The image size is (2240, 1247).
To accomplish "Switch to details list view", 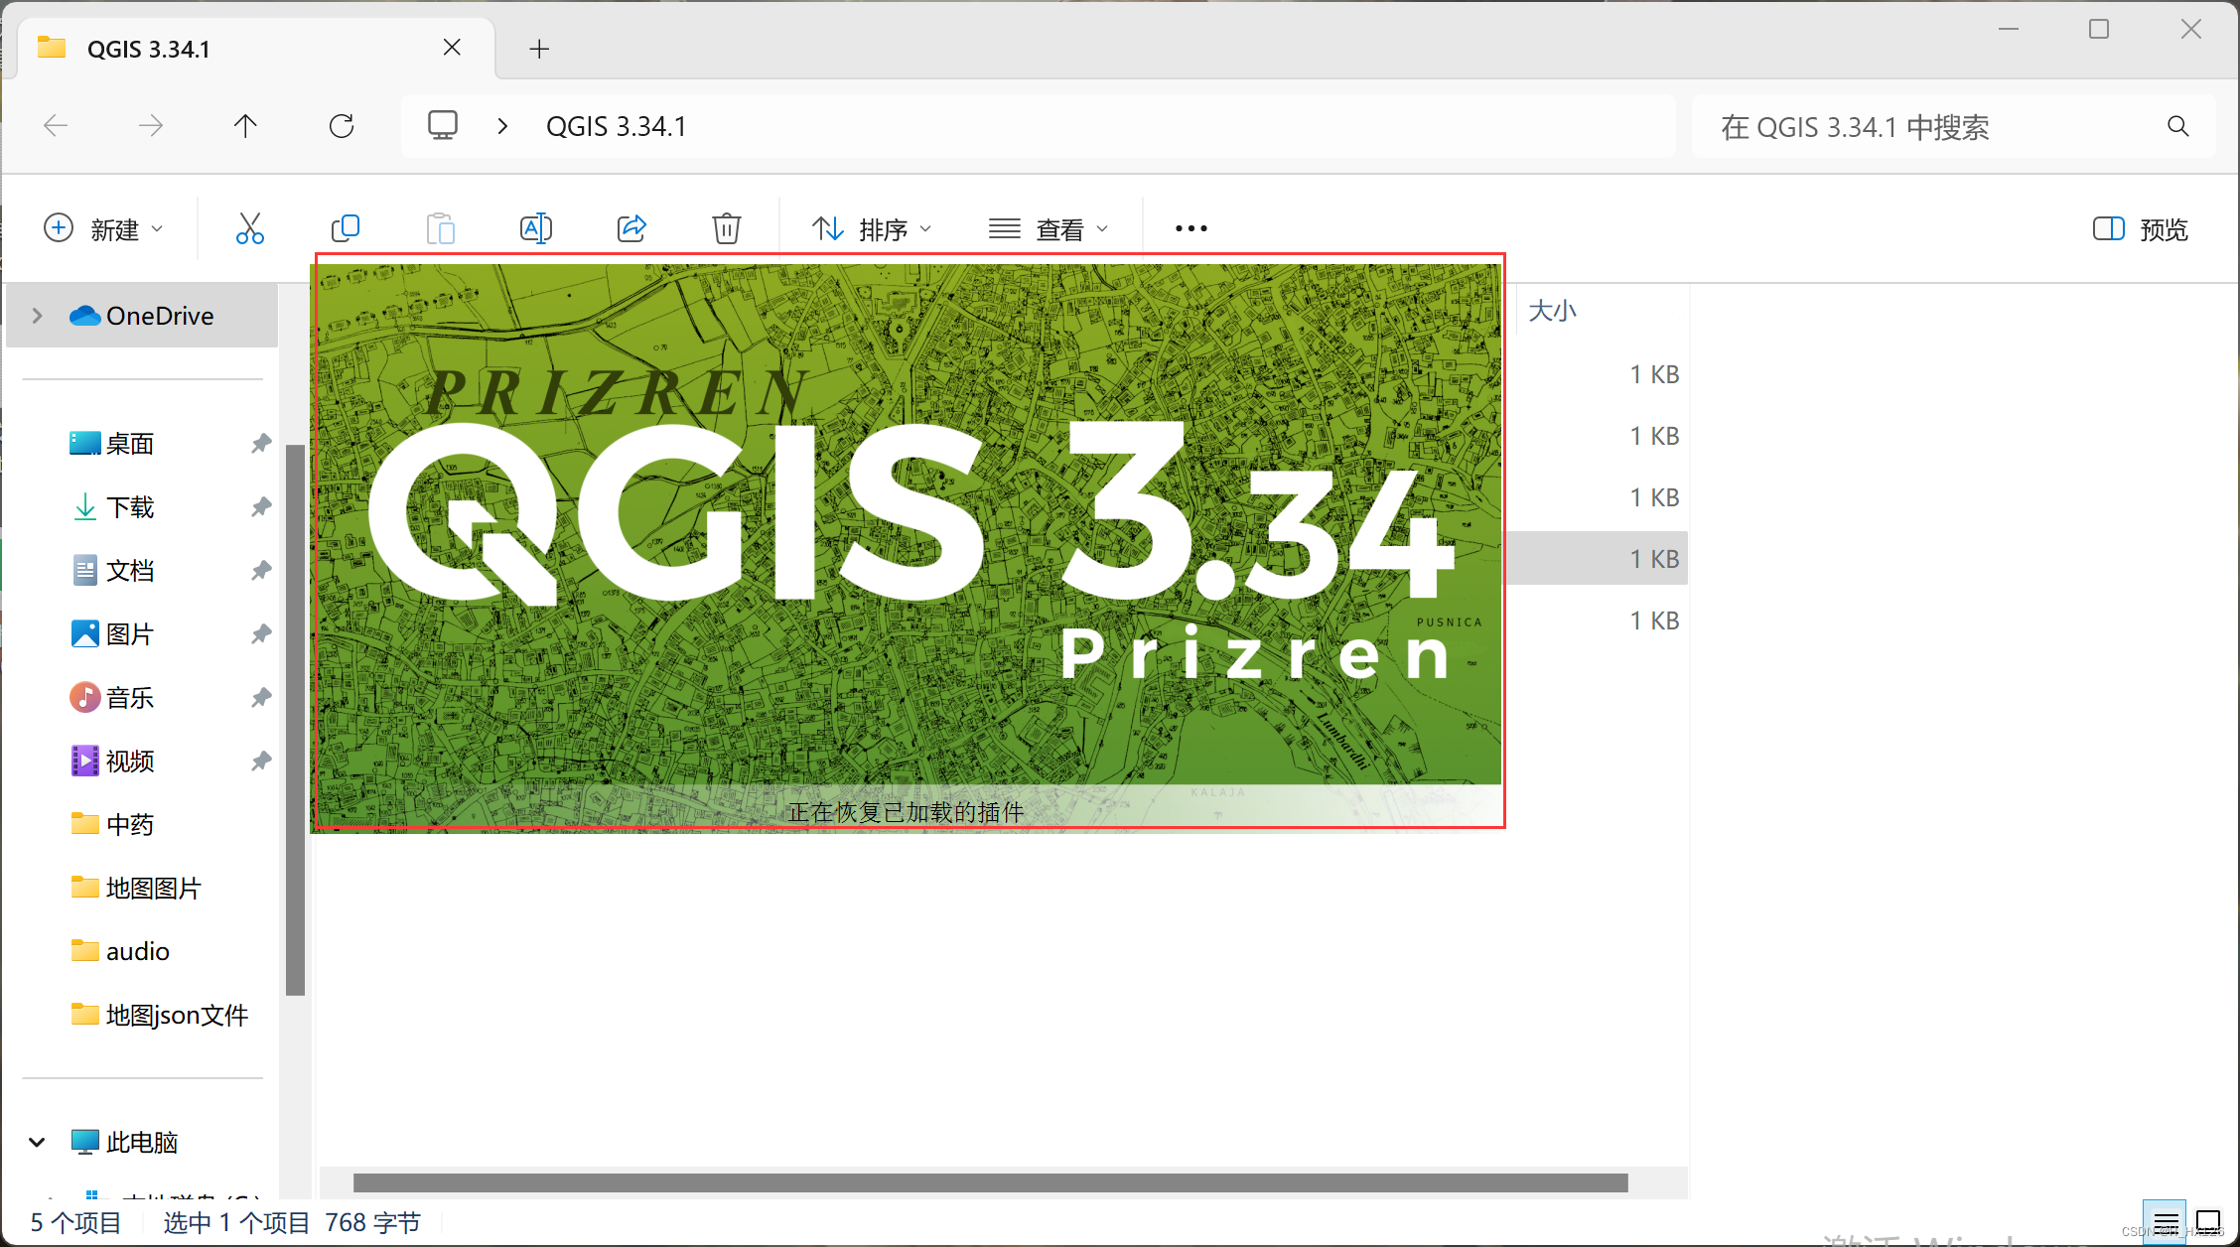I will tap(2166, 1221).
